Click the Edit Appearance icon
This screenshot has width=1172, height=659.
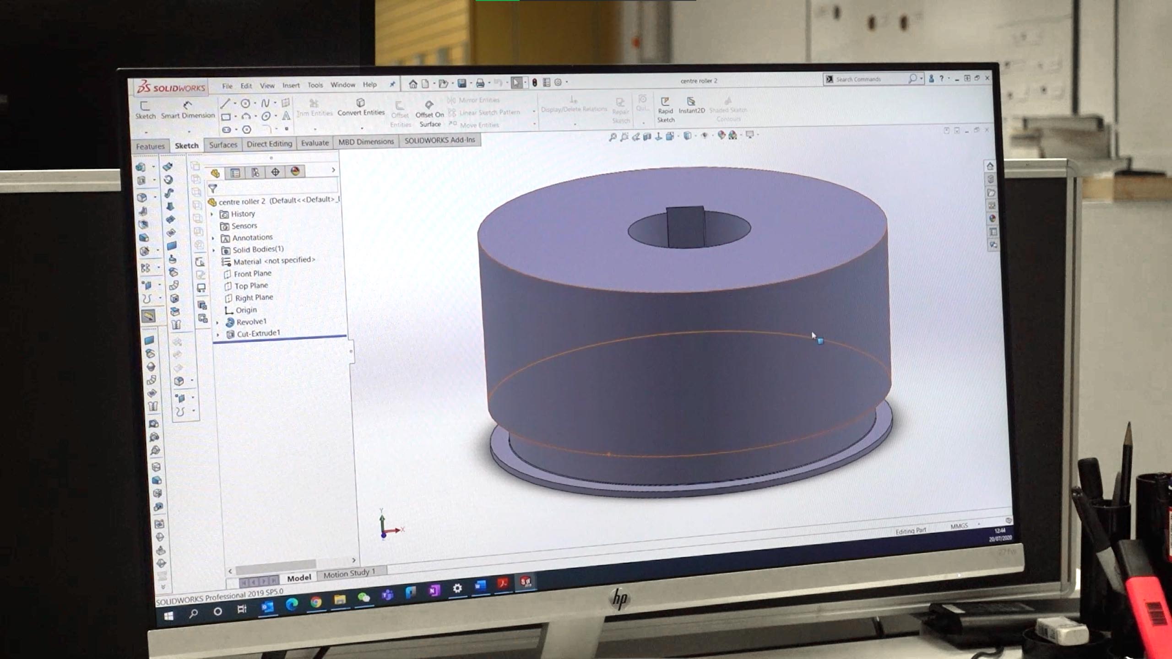coord(722,135)
